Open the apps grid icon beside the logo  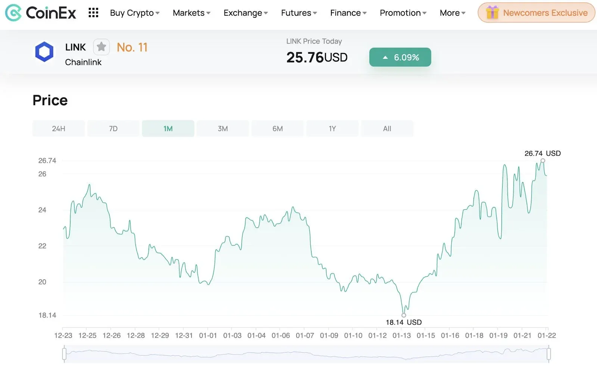click(x=93, y=12)
